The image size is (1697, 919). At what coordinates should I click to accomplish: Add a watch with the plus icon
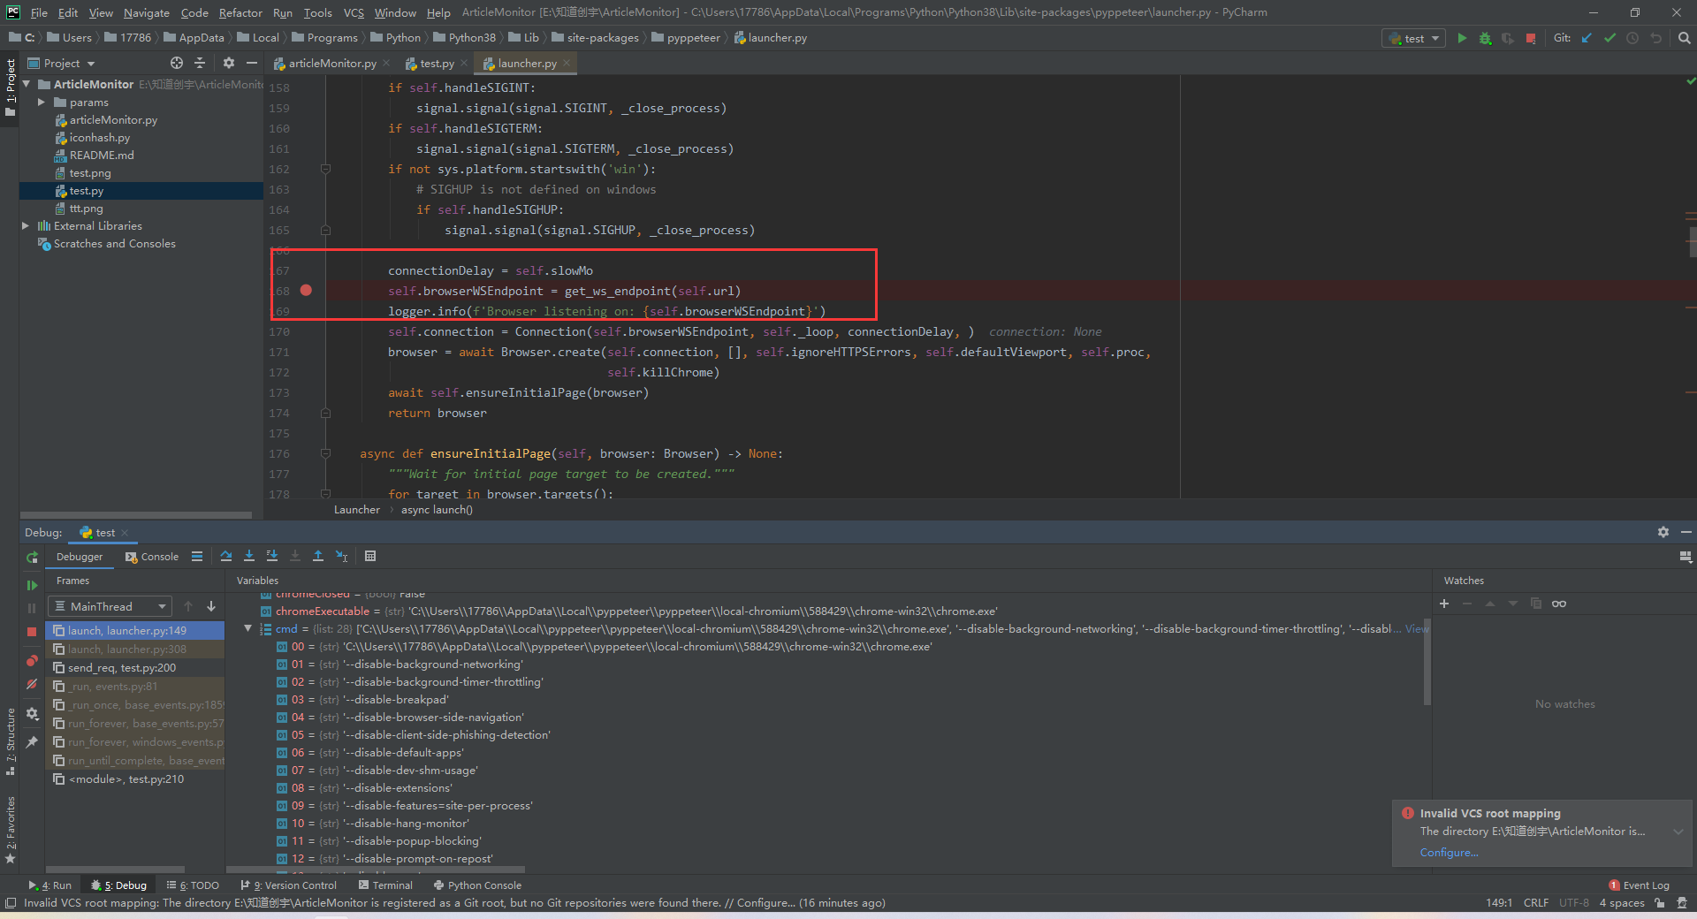pos(1445,604)
